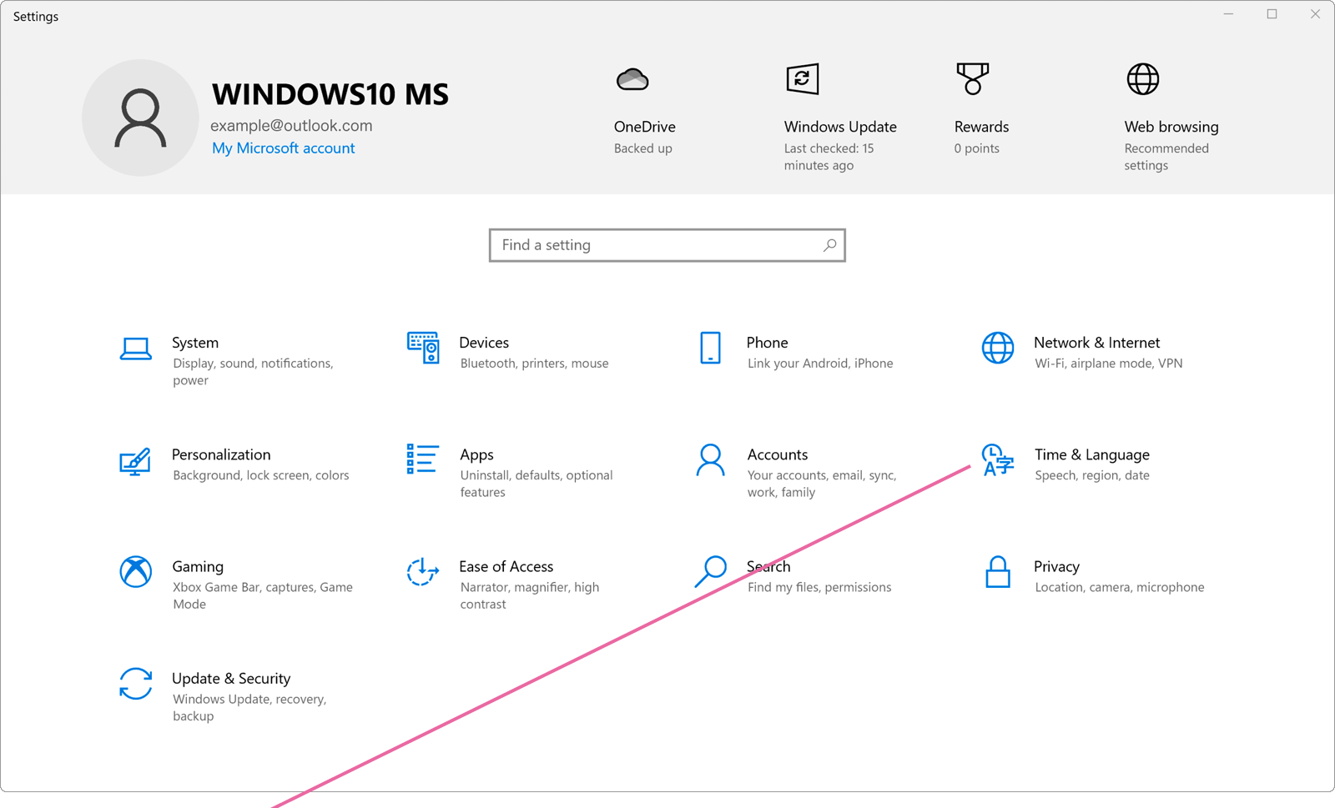Click the search magnifier in Find a setting
The image size is (1335, 808).
(829, 245)
